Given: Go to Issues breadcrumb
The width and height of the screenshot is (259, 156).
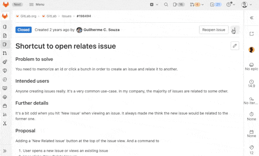Looking at the screenshot, I should click(66, 16).
